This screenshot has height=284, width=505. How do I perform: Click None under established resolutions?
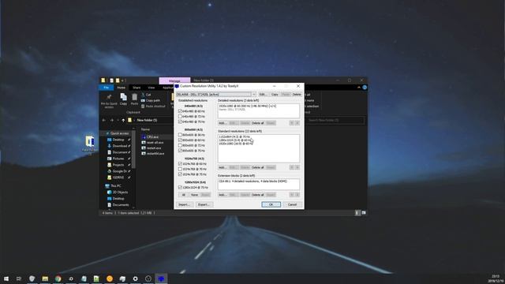(x=194, y=195)
